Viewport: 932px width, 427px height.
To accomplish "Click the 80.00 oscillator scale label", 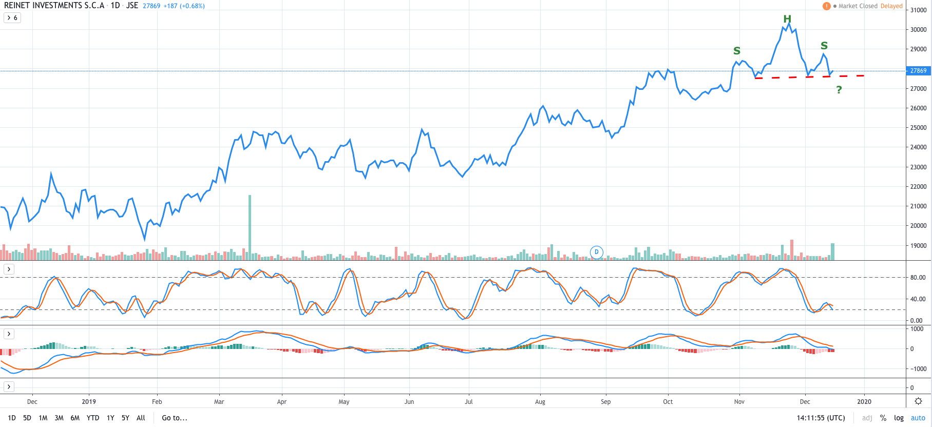I will pyautogui.click(x=918, y=278).
